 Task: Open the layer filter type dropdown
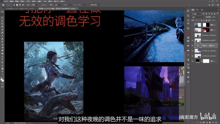click(x=196, y=14)
